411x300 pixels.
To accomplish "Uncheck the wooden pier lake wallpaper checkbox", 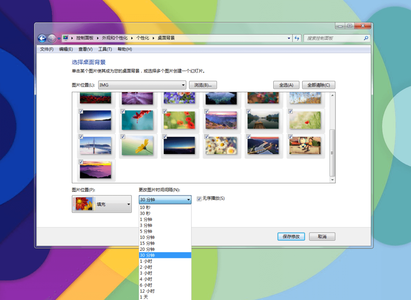I will pos(248,111).
